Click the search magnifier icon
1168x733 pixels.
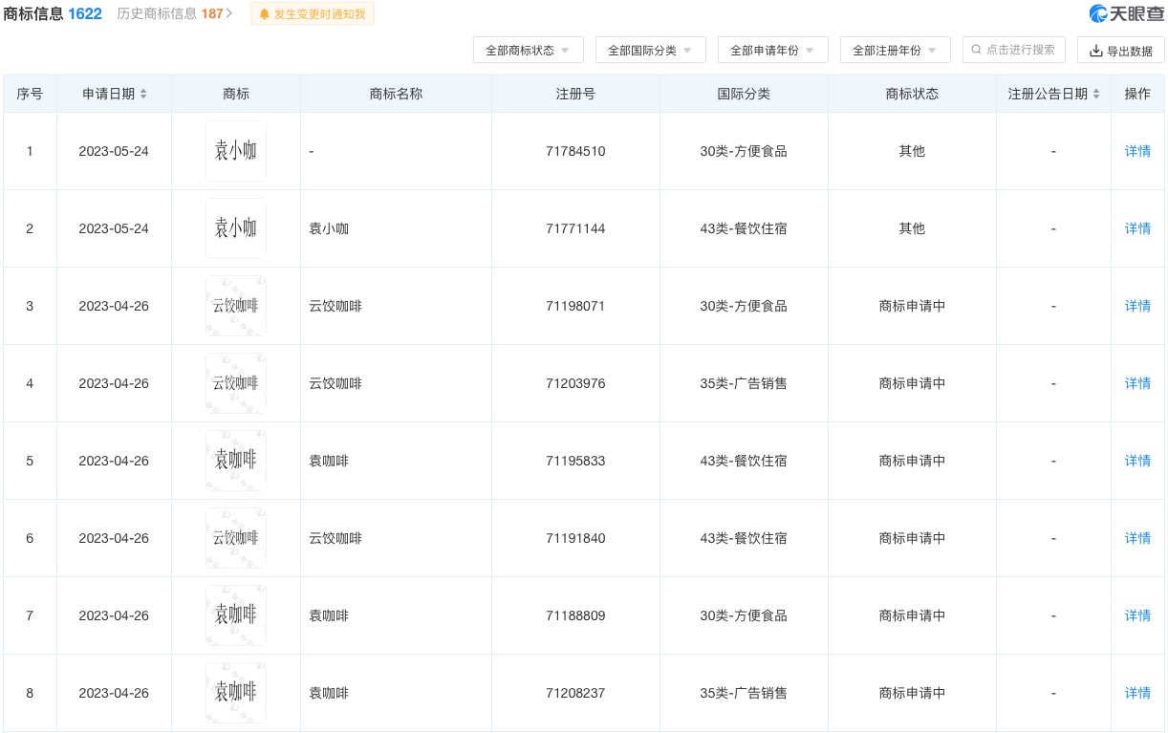(977, 50)
